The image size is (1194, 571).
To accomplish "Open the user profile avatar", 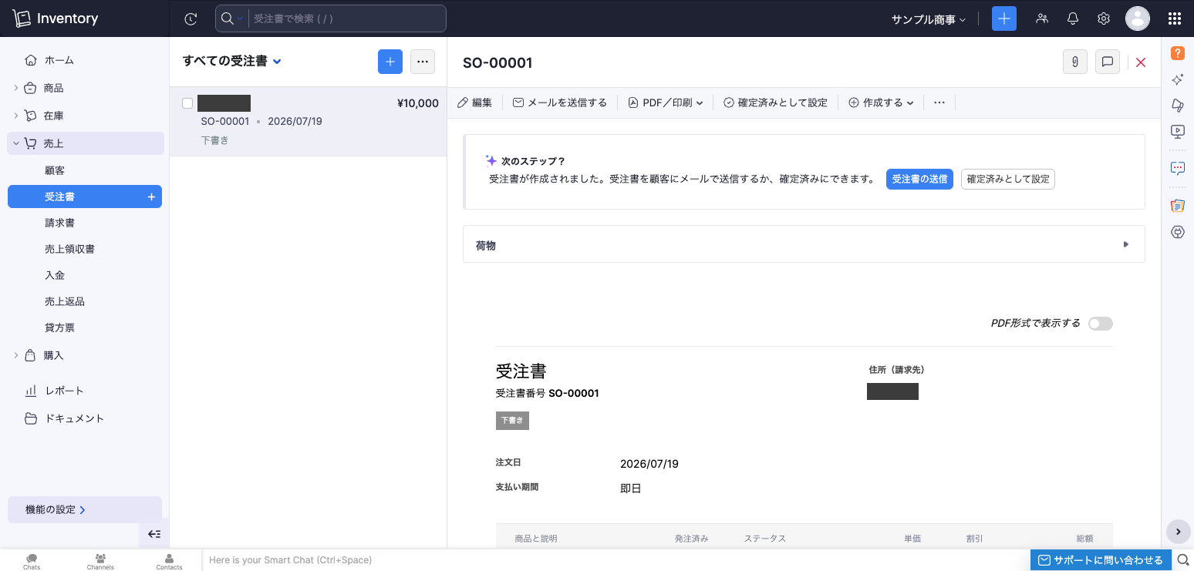I will pyautogui.click(x=1138, y=18).
